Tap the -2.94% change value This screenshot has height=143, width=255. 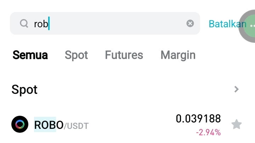click(x=208, y=133)
